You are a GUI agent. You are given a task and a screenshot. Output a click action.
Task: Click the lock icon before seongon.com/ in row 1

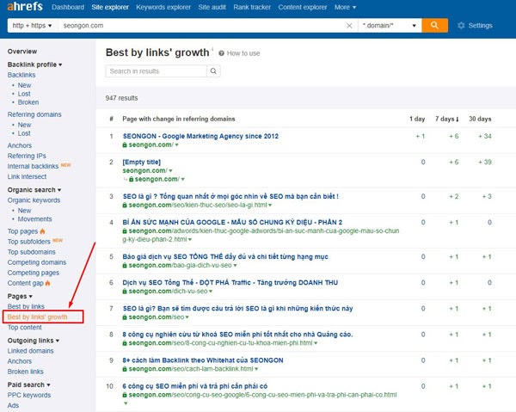(x=125, y=145)
